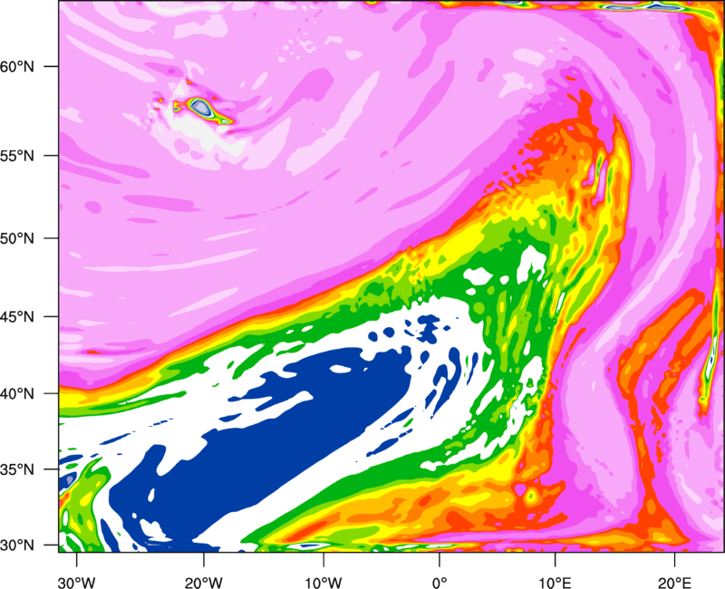
Task: Click the 35°N latitude label
Action: [x=17, y=469]
